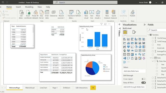Select the Pie chart visual icon
The height and width of the screenshot is (93, 166).
pyautogui.click(x=136, y=47)
